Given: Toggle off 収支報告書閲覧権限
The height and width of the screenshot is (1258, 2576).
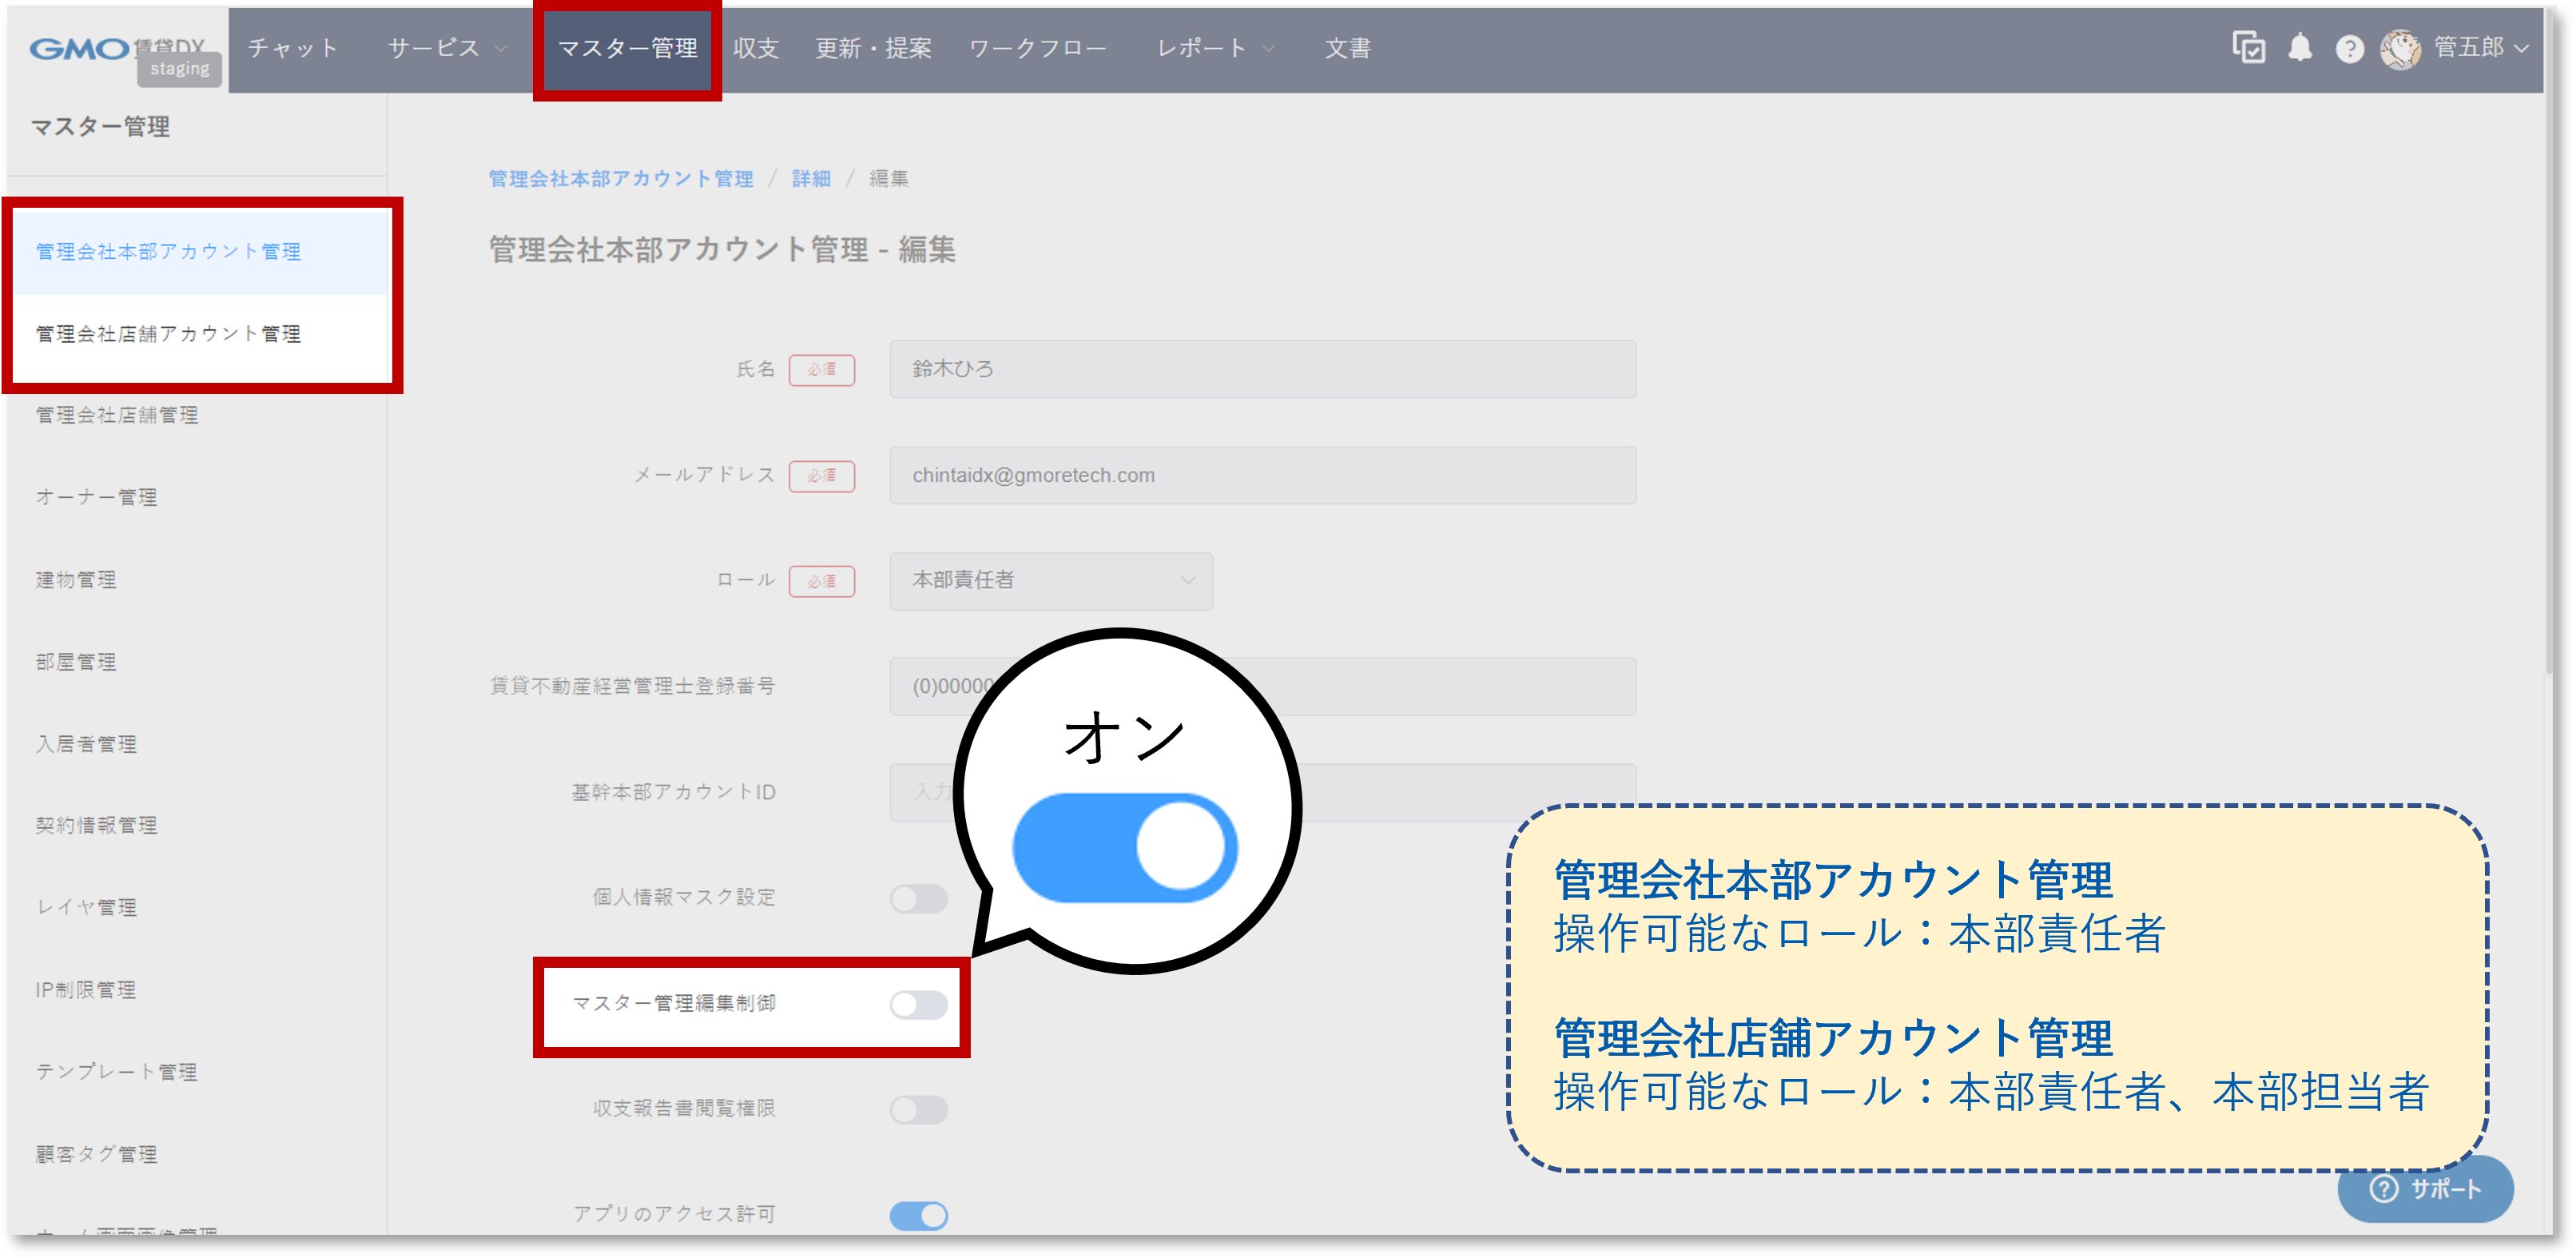Looking at the screenshot, I should (x=919, y=1109).
